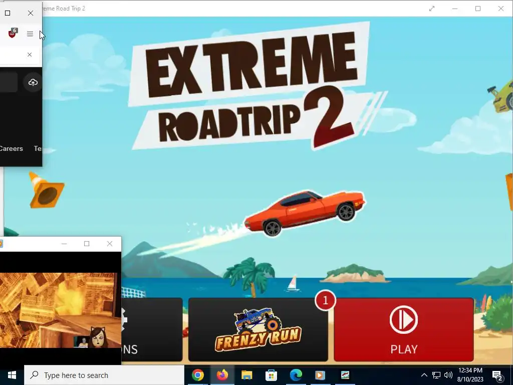Toggle fullscreen arrows in game title bar
This screenshot has width=513, height=385.
pyautogui.click(x=432, y=9)
